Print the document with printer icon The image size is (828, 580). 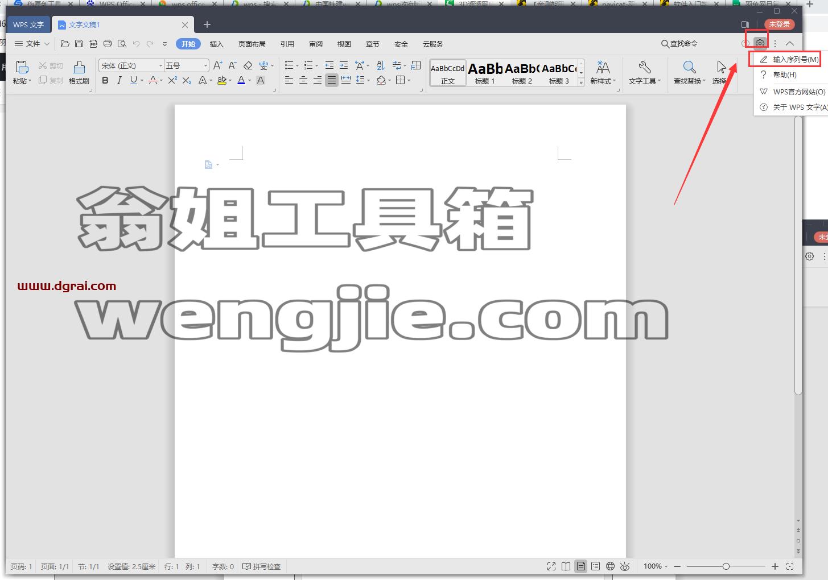point(108,44)
